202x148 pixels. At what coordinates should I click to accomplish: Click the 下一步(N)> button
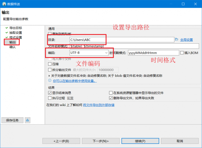click(x=100, y=141)
